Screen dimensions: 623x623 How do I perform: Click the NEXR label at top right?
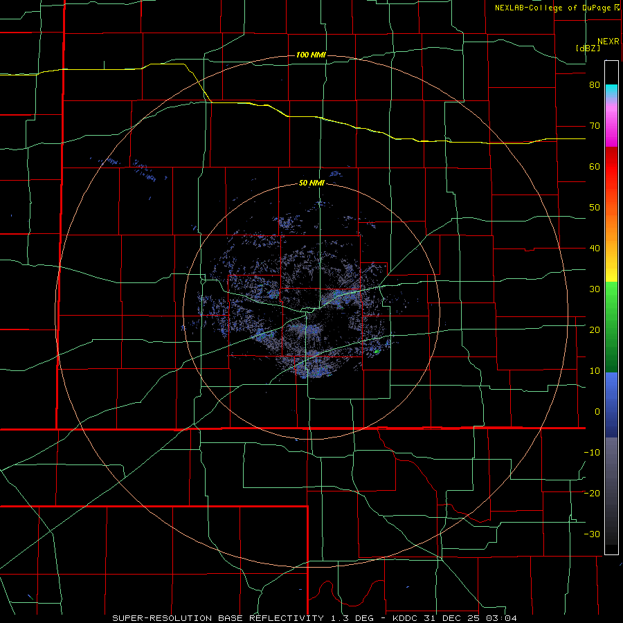(x=608, y=42)
